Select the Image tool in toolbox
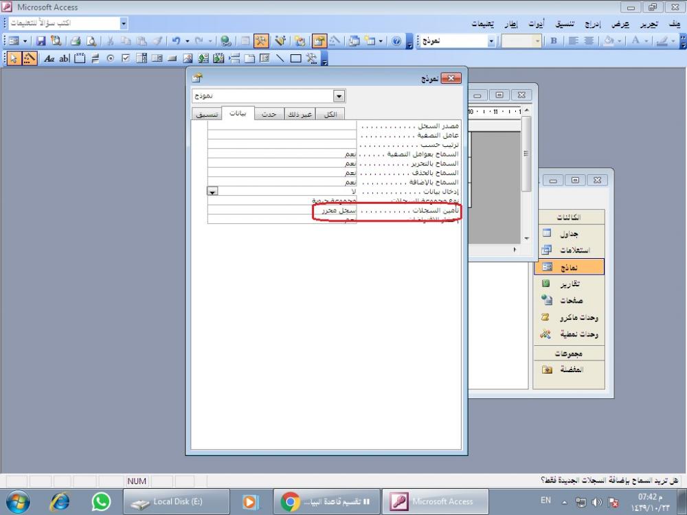The width and height of the screenshot is (687, 515). 188,58
